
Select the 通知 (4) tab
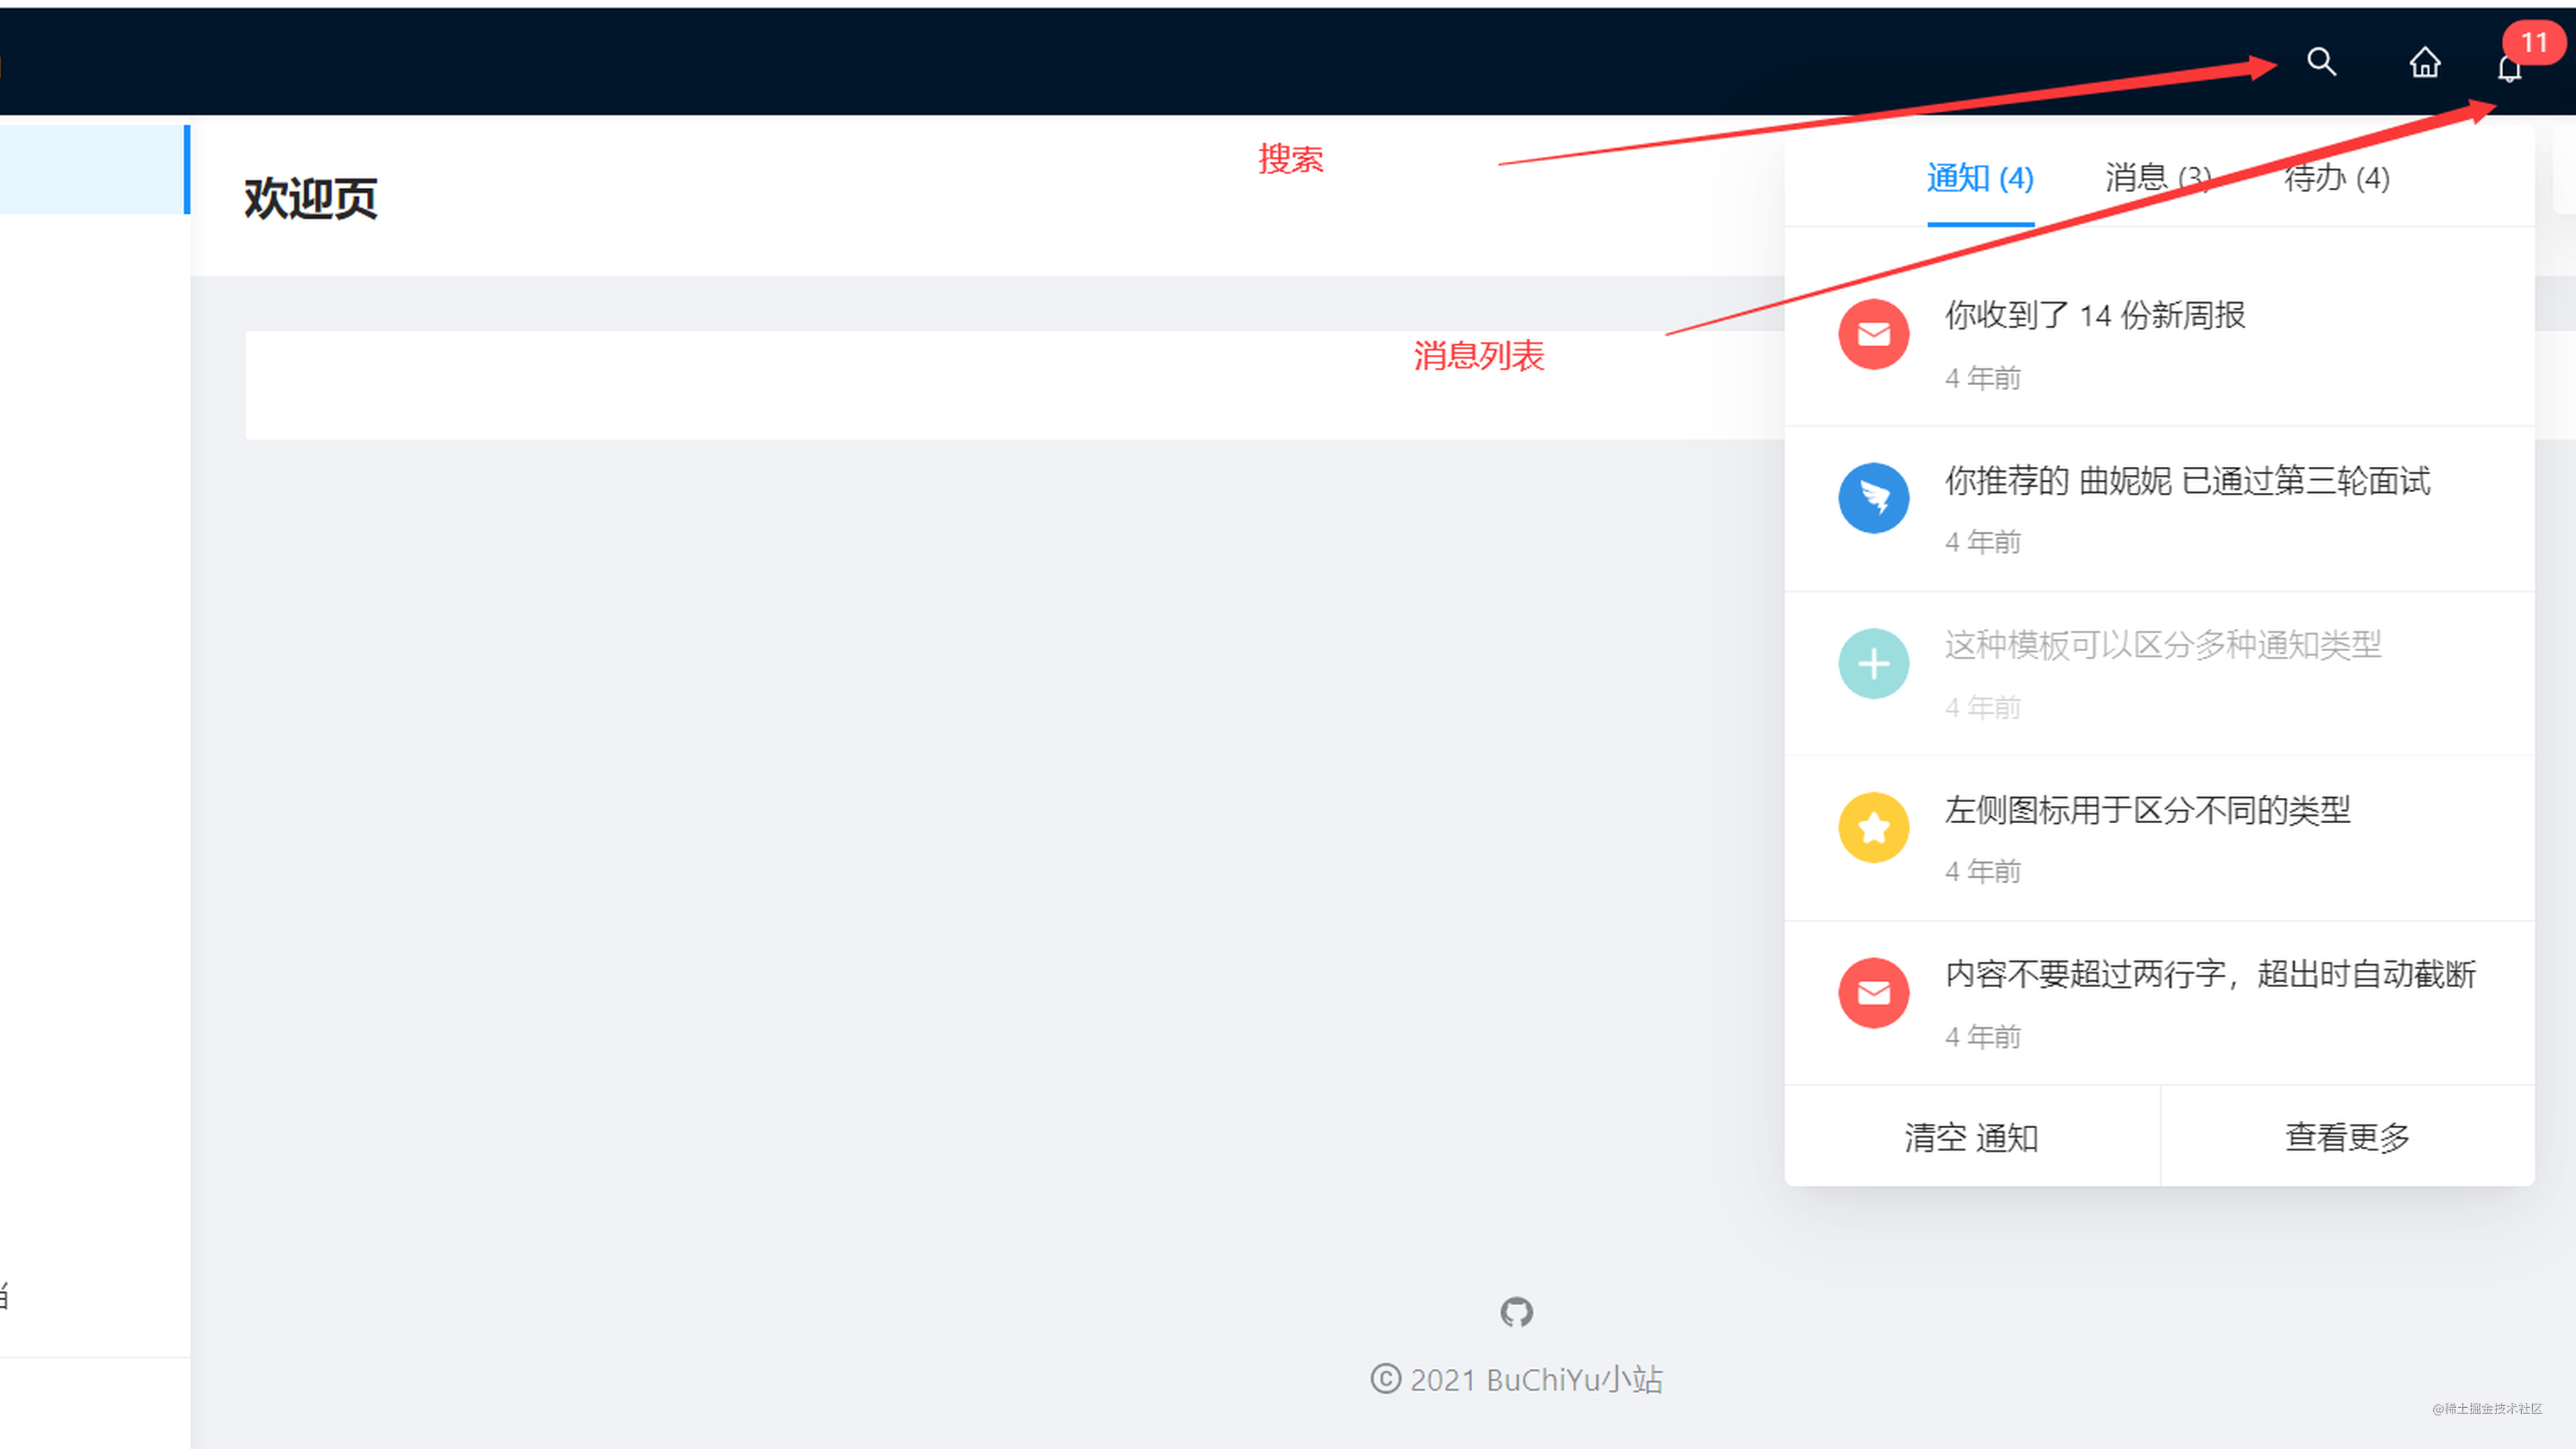pyautogui.click(x=1980, y=178)
